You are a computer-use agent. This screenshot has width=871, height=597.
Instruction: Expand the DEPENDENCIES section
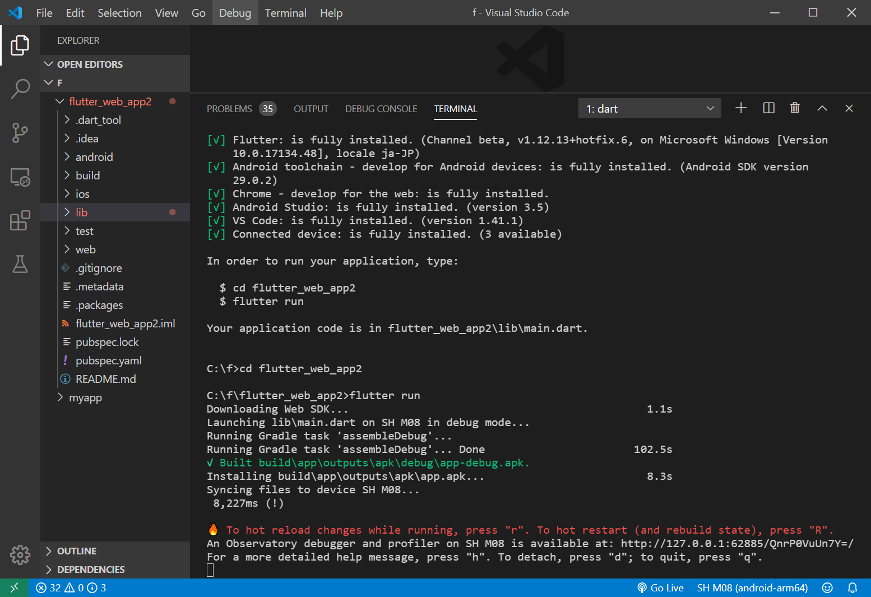(115, 570)
